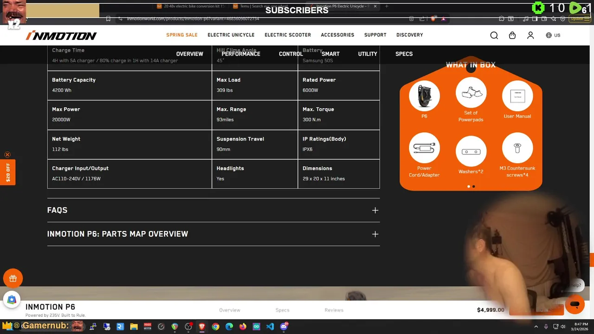594x334 pixels.
Task: Click the Net Weight 112 lbs value
Action: click(60, 149)
